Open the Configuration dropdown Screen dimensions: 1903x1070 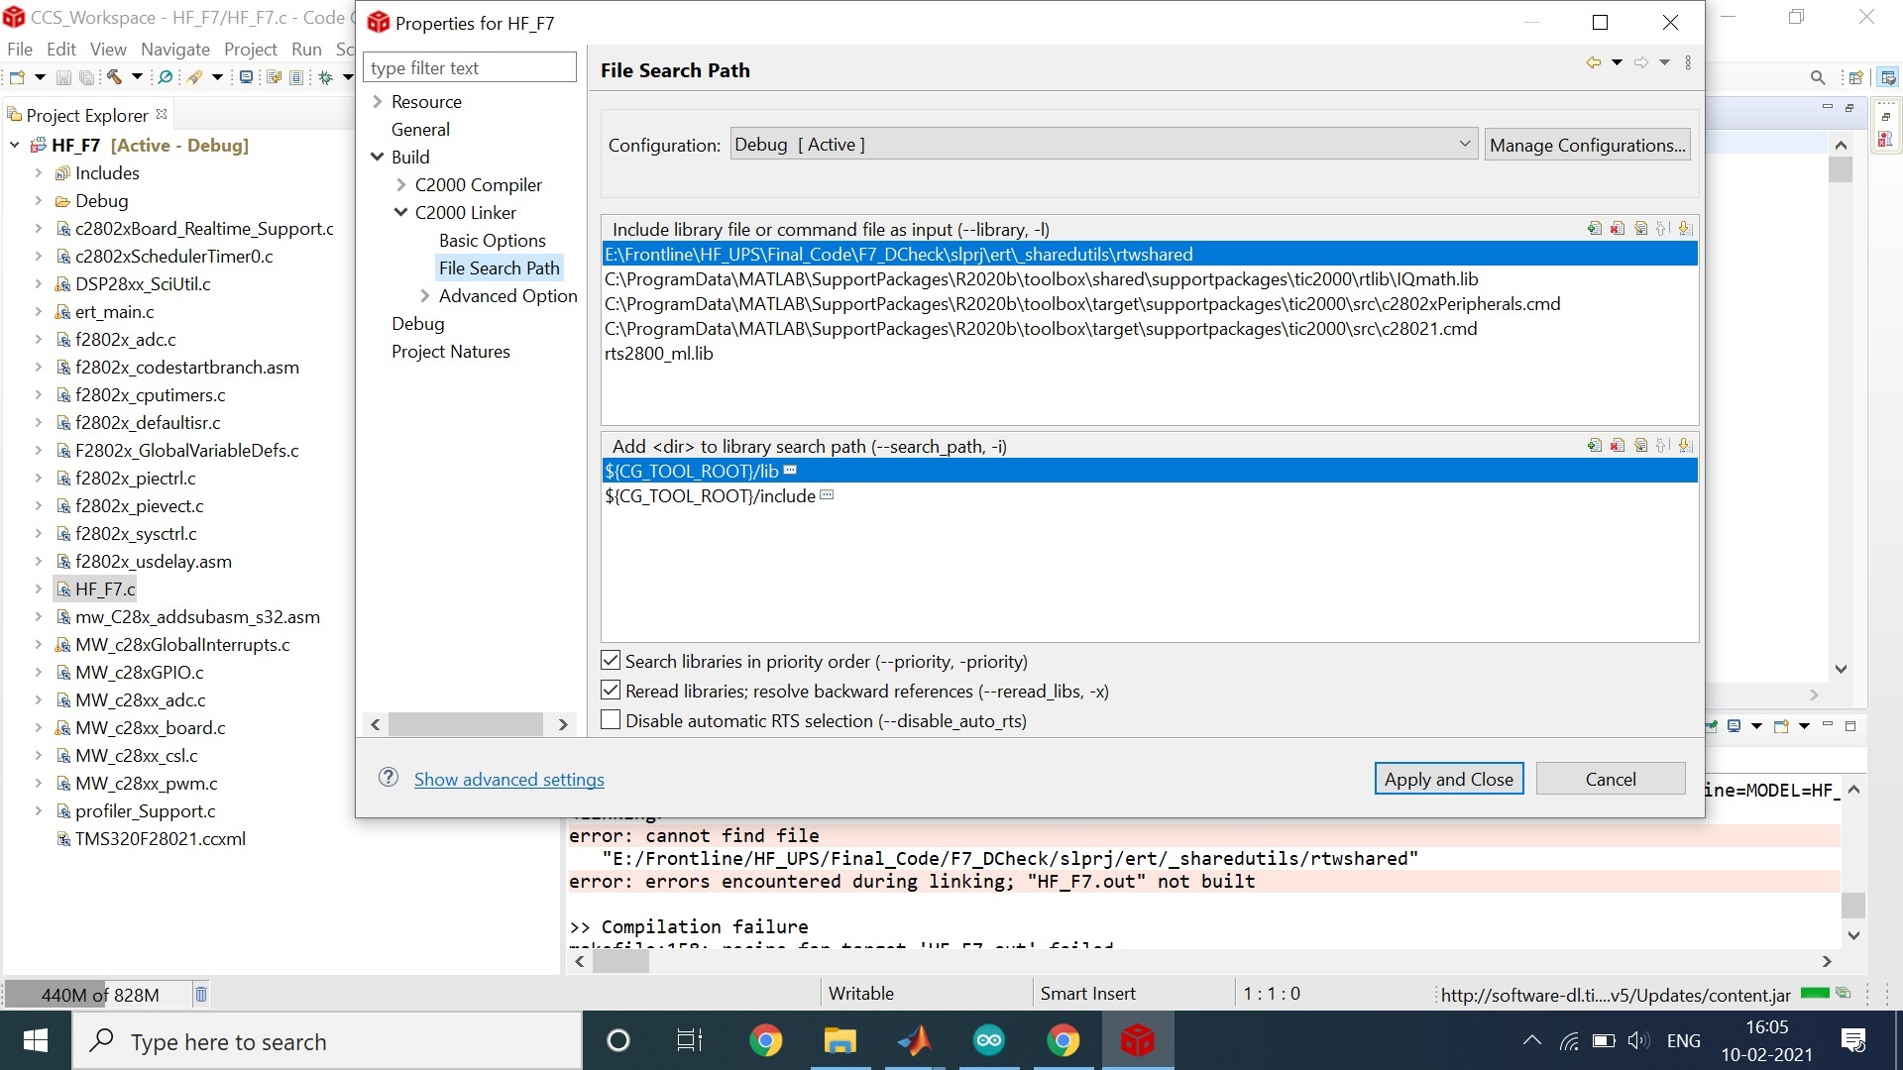[x=1104, y=145]
